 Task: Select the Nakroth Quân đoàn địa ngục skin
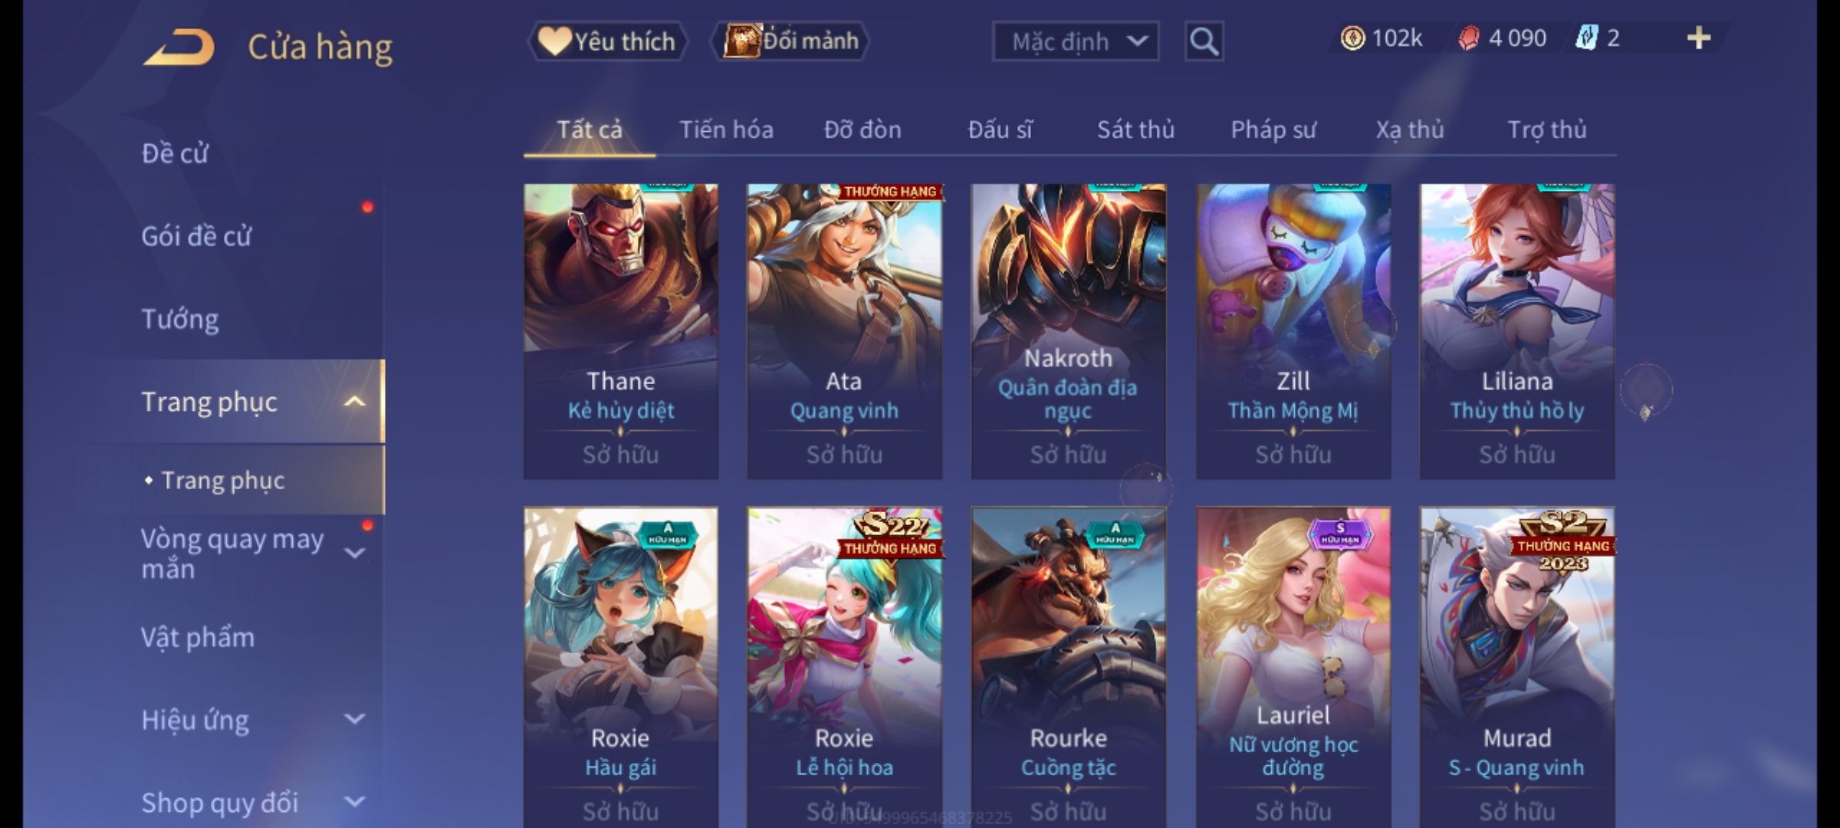1068,331
